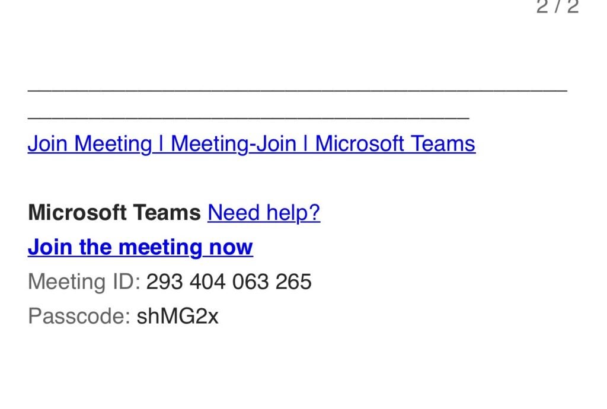Click Microsoft Teams at end of top link
The width and height of the screenshot is (607, 409).
[395, 144]
